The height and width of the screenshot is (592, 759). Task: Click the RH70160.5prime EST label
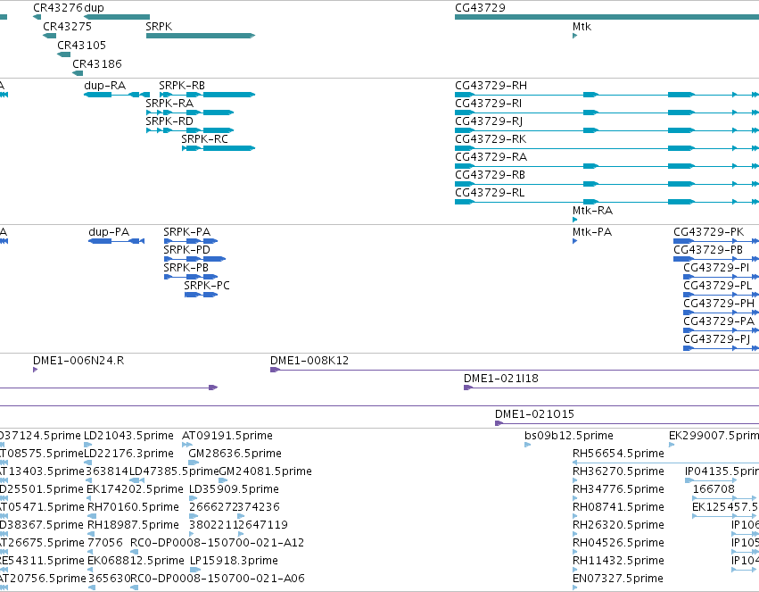coord(133,508)
